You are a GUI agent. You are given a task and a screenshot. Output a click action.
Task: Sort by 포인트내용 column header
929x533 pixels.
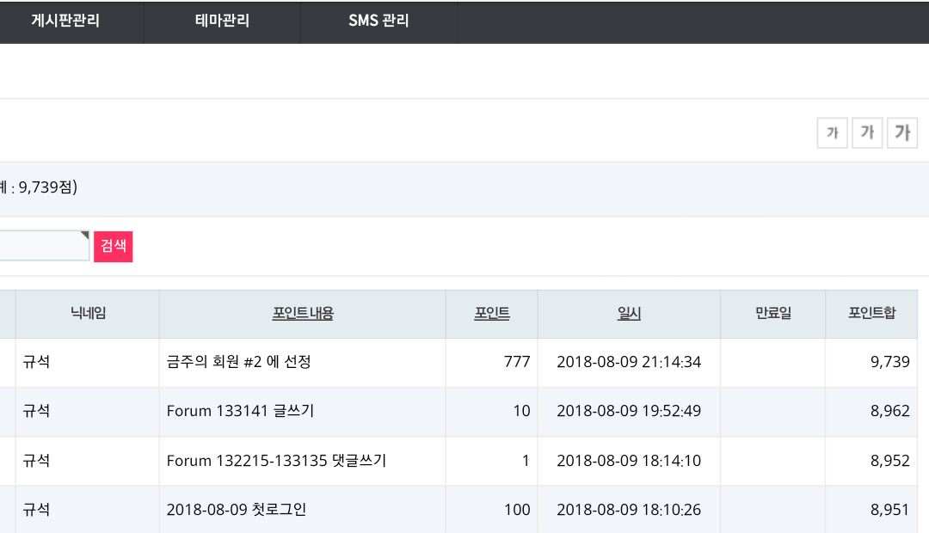[303, 313]
